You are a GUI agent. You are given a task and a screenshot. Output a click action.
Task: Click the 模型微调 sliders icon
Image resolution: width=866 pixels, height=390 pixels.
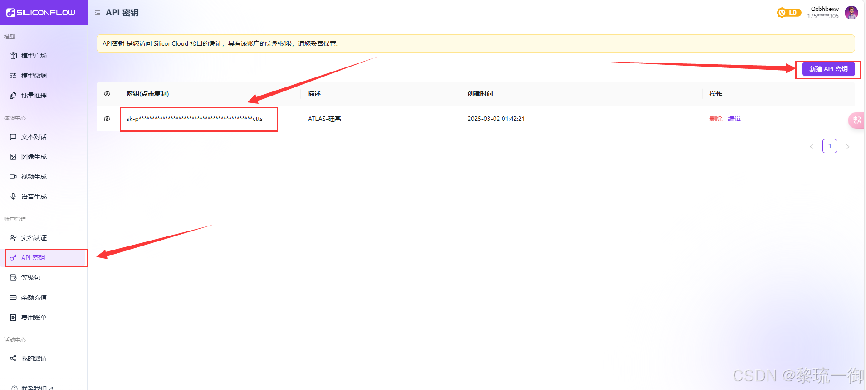point(13,76)
